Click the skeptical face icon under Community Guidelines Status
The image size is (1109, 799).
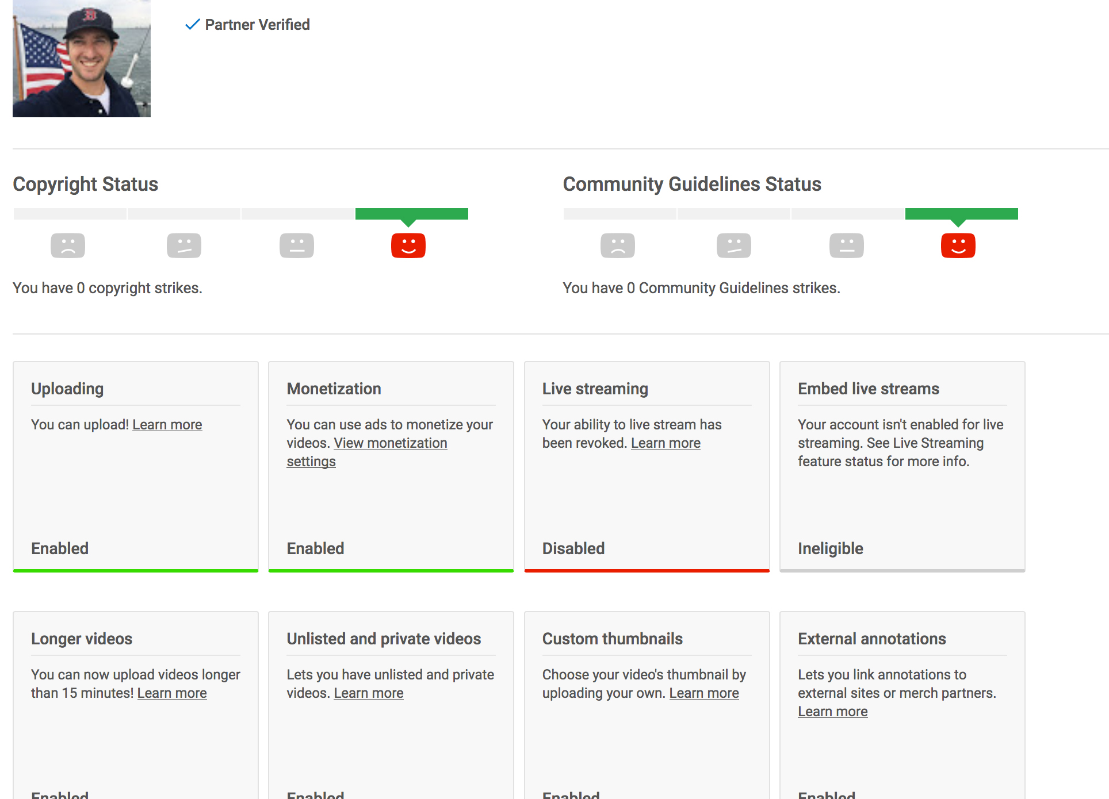[734, 245]
